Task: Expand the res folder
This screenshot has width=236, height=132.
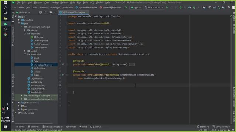Action: click(19, 106)
